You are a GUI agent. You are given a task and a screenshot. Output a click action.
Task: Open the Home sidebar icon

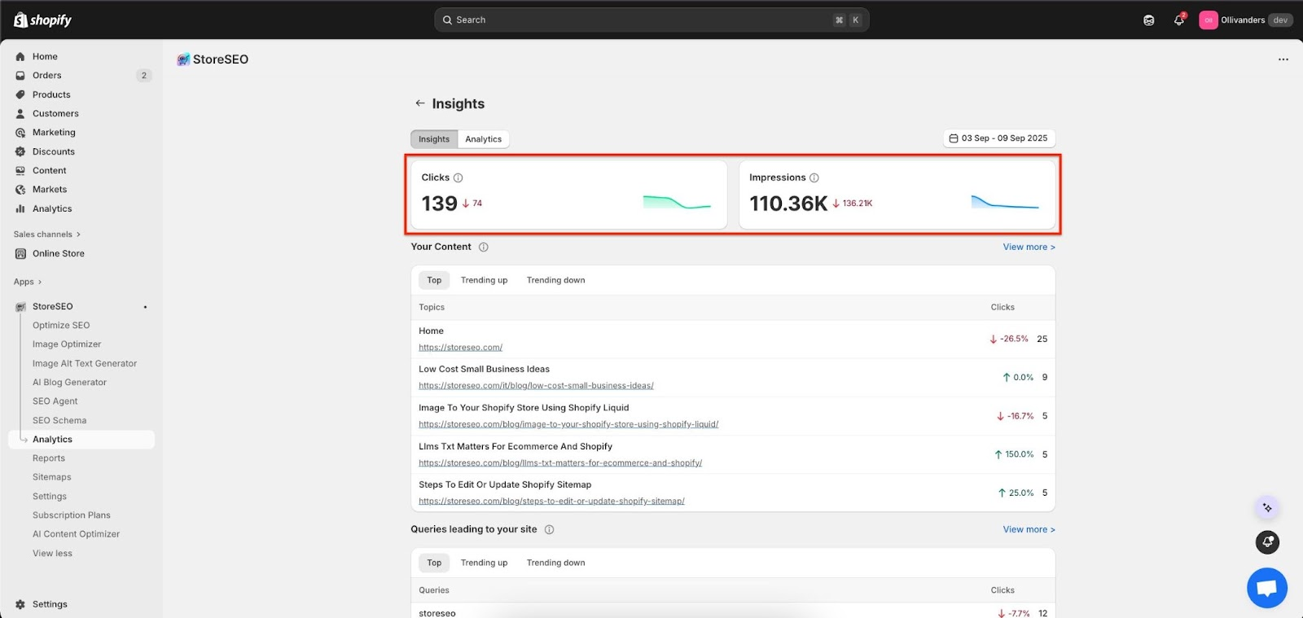coord(20,57)
